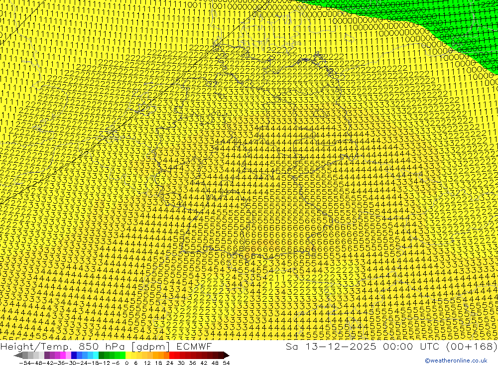Pick the dark blue swatch above -30
Image resolution: width=498 pixels, height=365 pixels.
(x=74, y=355)
